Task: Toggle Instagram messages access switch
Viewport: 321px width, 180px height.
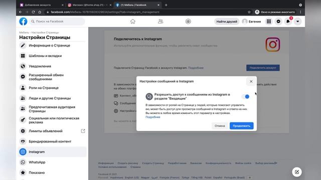Action: pos(245,96)
